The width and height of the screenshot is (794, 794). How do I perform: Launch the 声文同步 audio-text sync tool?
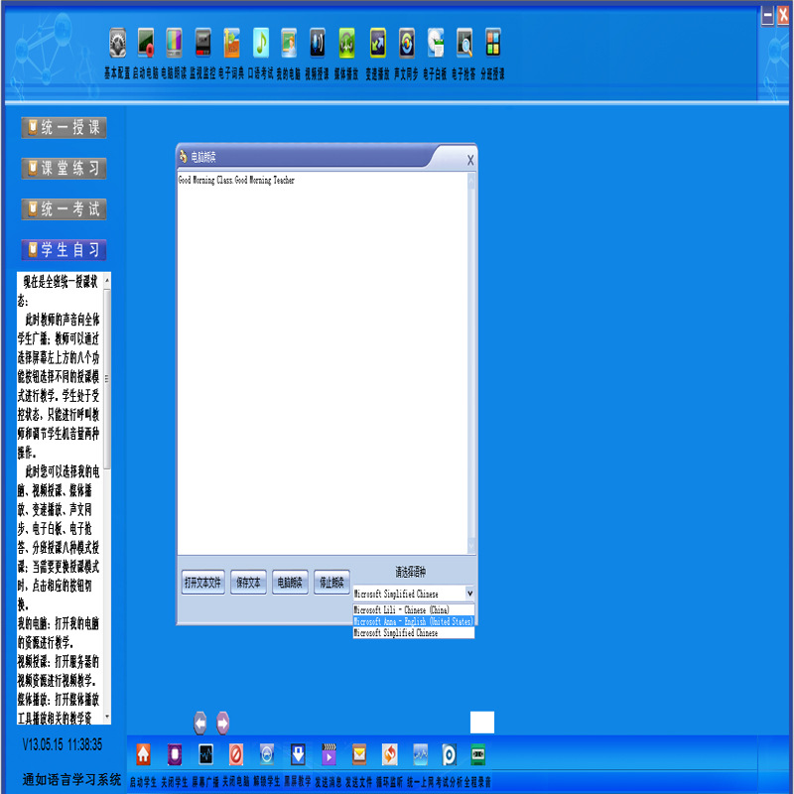pos(404,45)
